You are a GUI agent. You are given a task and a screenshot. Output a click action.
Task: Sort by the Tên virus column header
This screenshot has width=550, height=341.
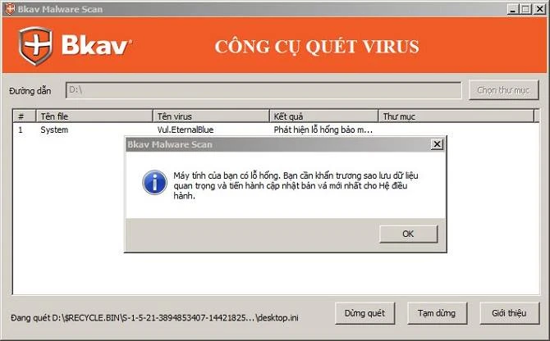point(211,116)
